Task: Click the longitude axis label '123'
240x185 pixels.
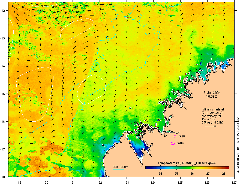Action: pyautogui.click(x=127, y=182)
